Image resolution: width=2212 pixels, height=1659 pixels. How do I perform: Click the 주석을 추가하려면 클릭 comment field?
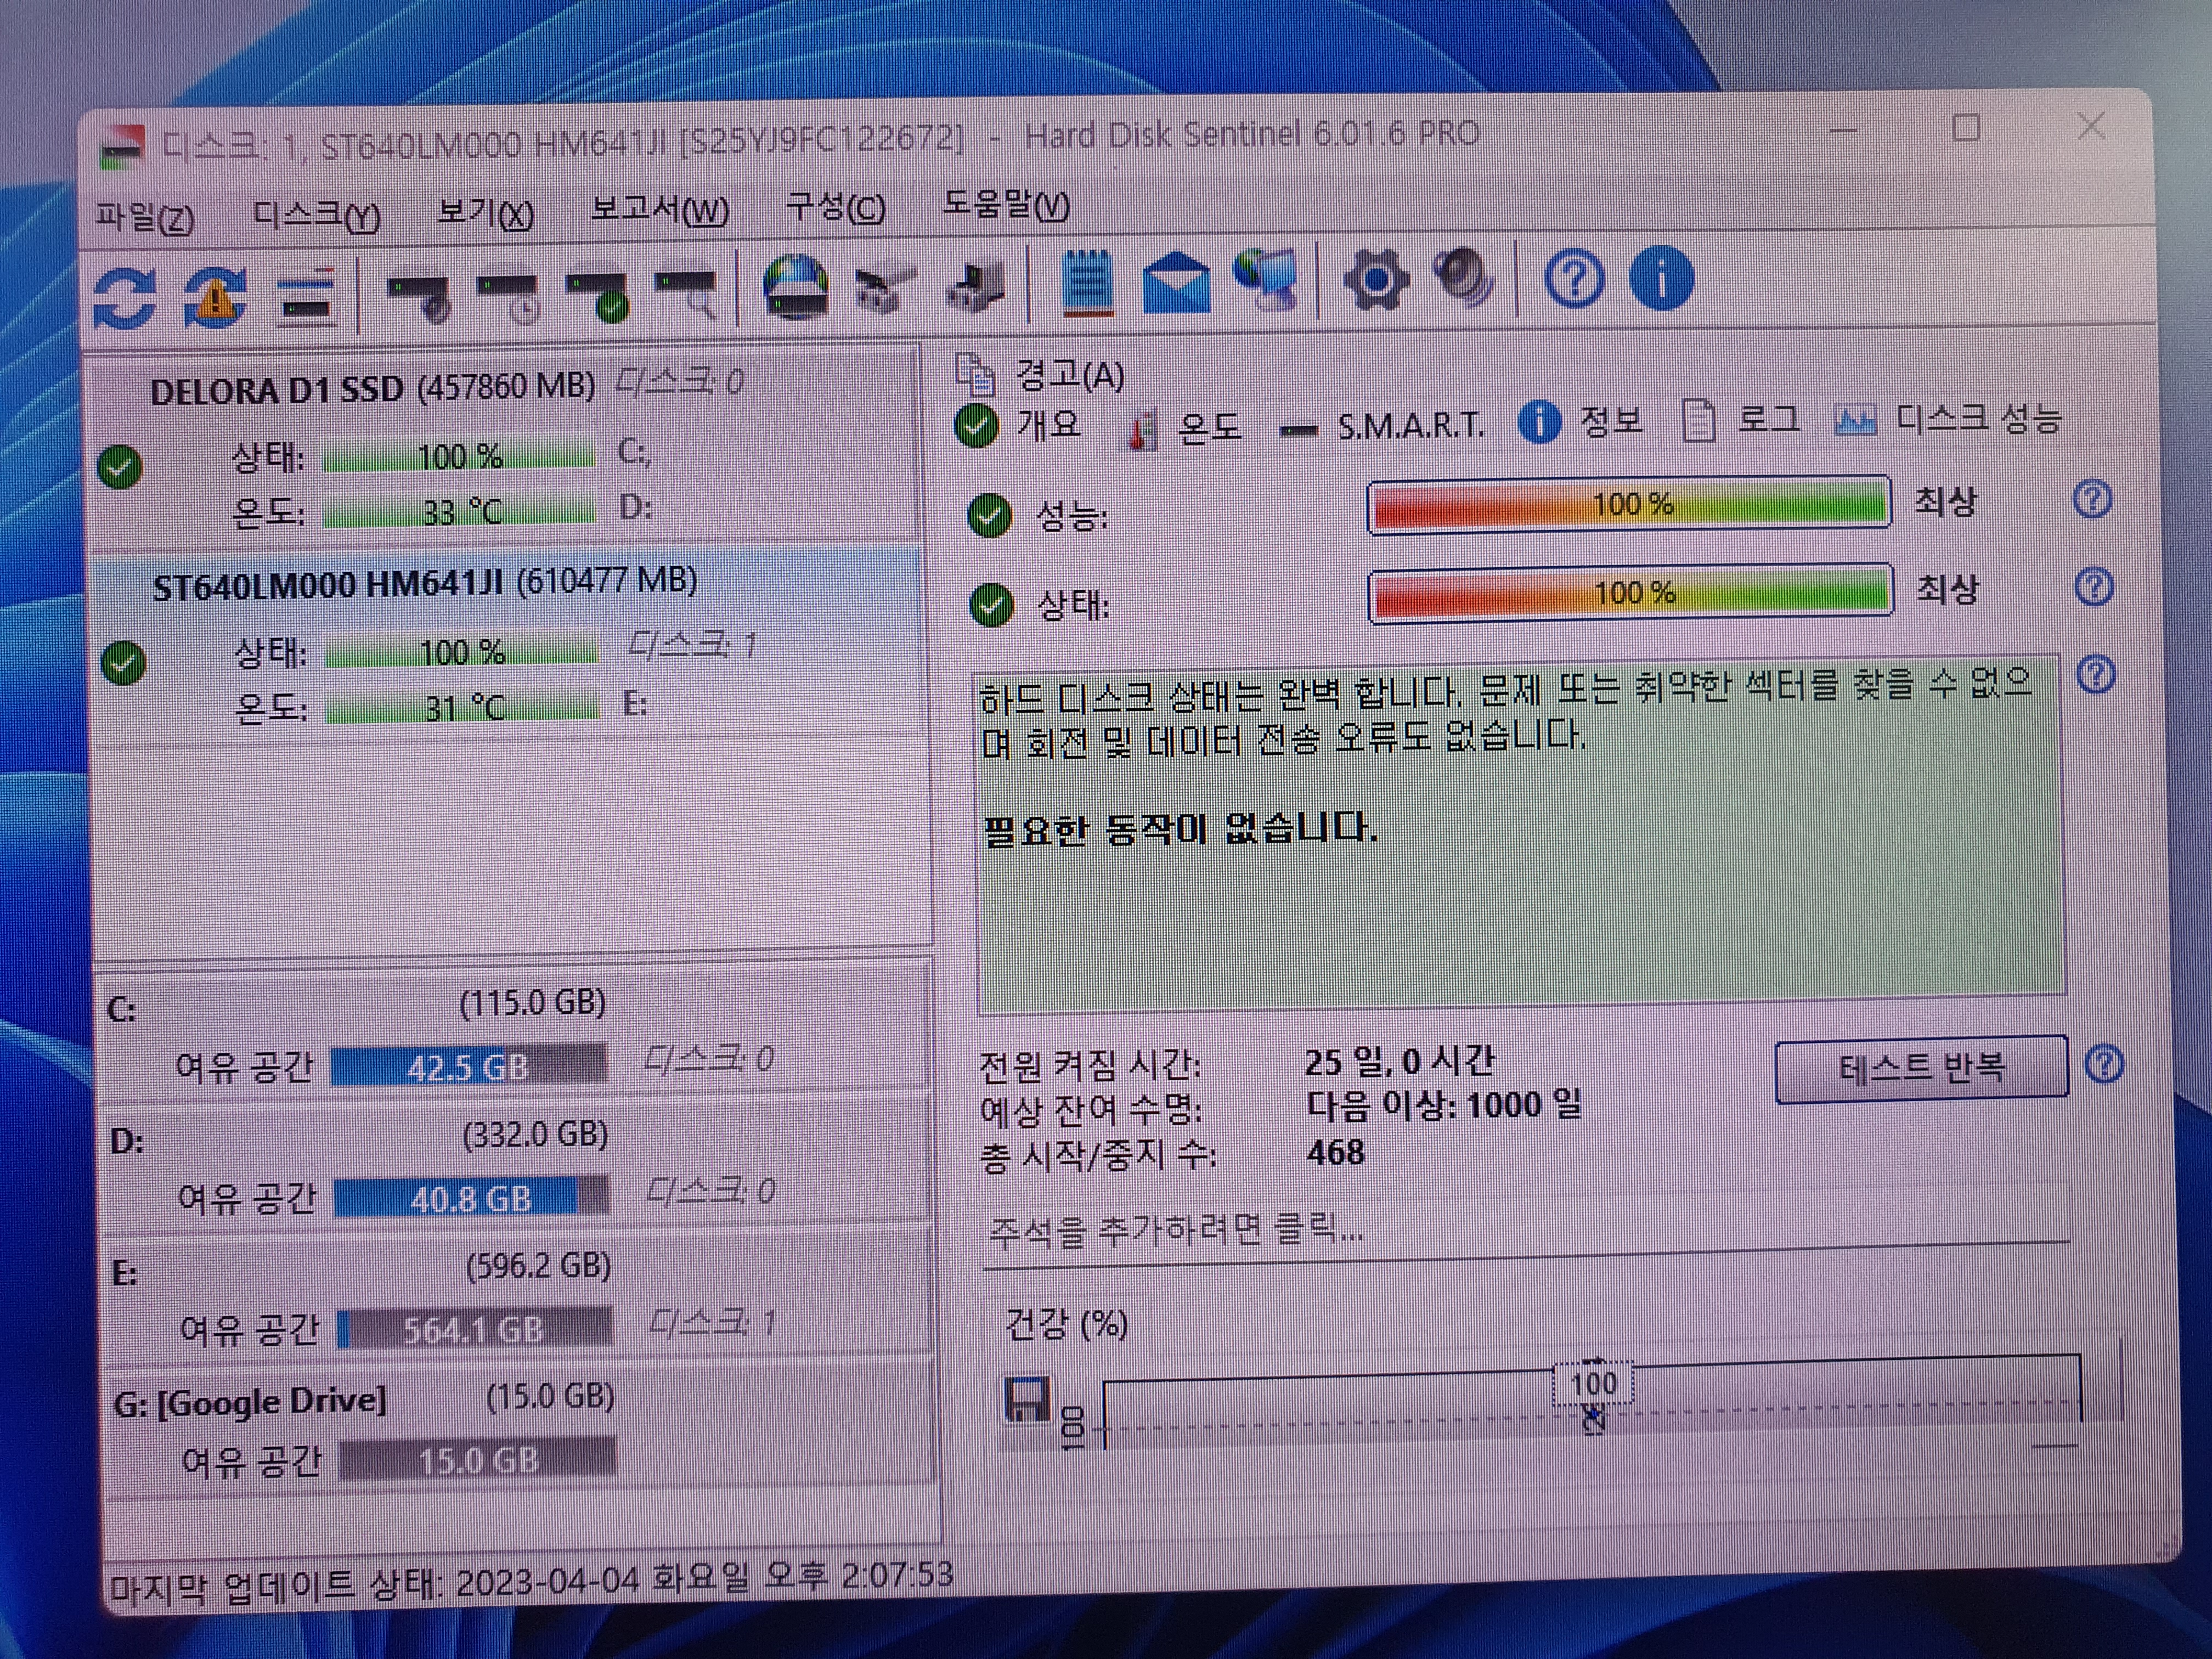pos(1525,1229)
